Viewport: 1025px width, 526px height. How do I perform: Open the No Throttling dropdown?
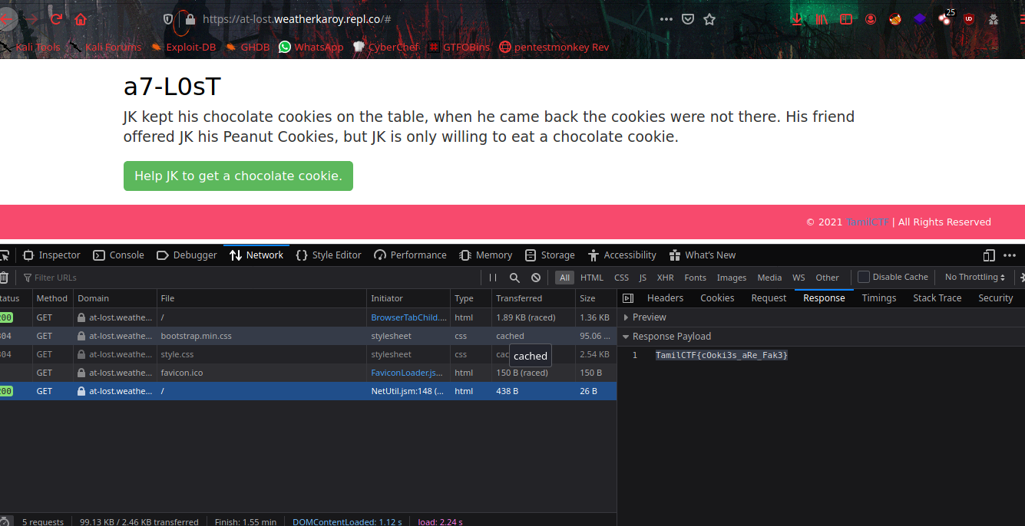click(974, 278)
